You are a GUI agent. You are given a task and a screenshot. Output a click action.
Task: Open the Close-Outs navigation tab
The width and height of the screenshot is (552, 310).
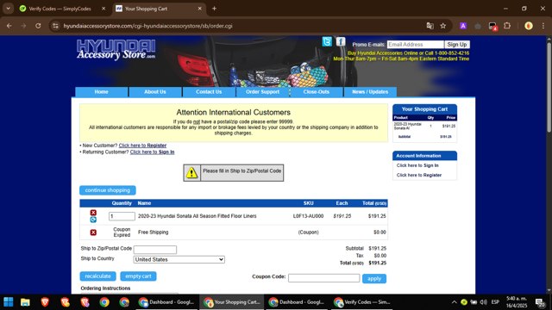click(317, 92)
